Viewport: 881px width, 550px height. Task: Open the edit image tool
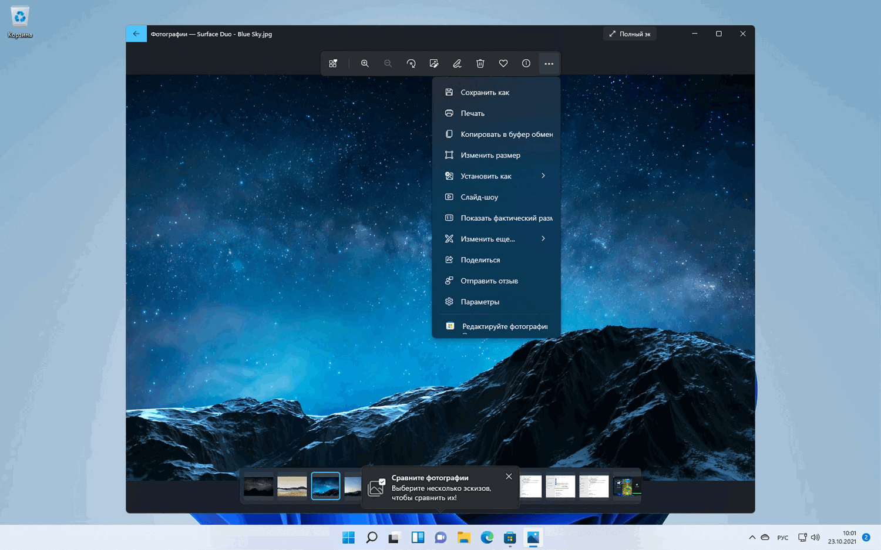pos(434,63)
